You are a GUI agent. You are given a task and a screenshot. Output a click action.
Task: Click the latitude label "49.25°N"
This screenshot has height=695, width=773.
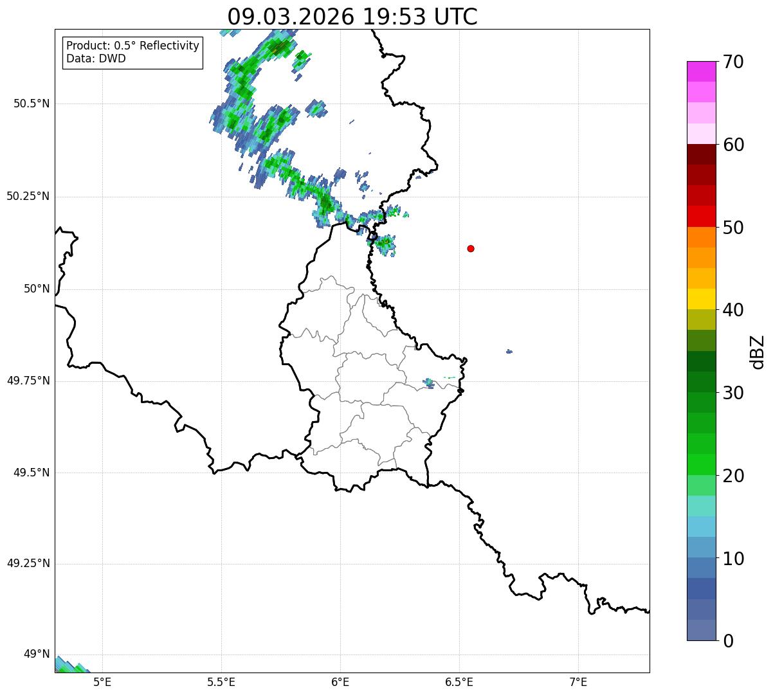[x=28, y=563]
